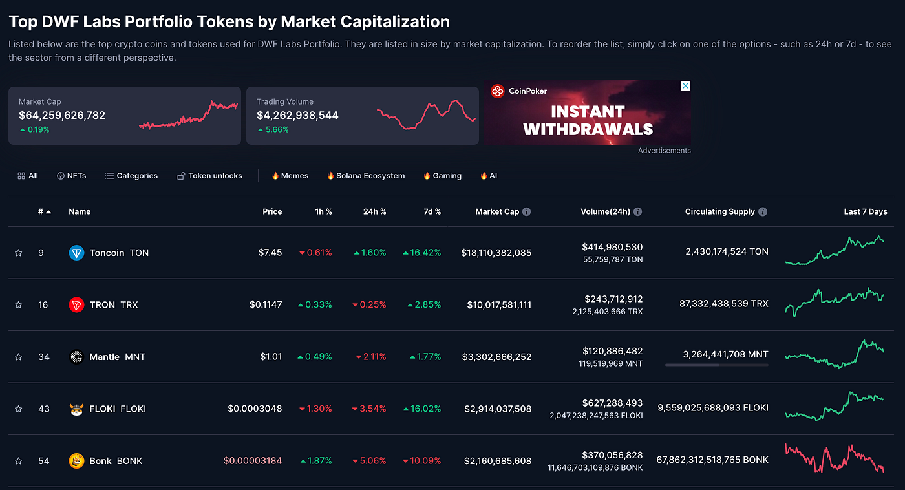This screenshot has height=490, width=905.
Task: Toggle the watchlist star for Mantle
Action: [x=19, y=357]
